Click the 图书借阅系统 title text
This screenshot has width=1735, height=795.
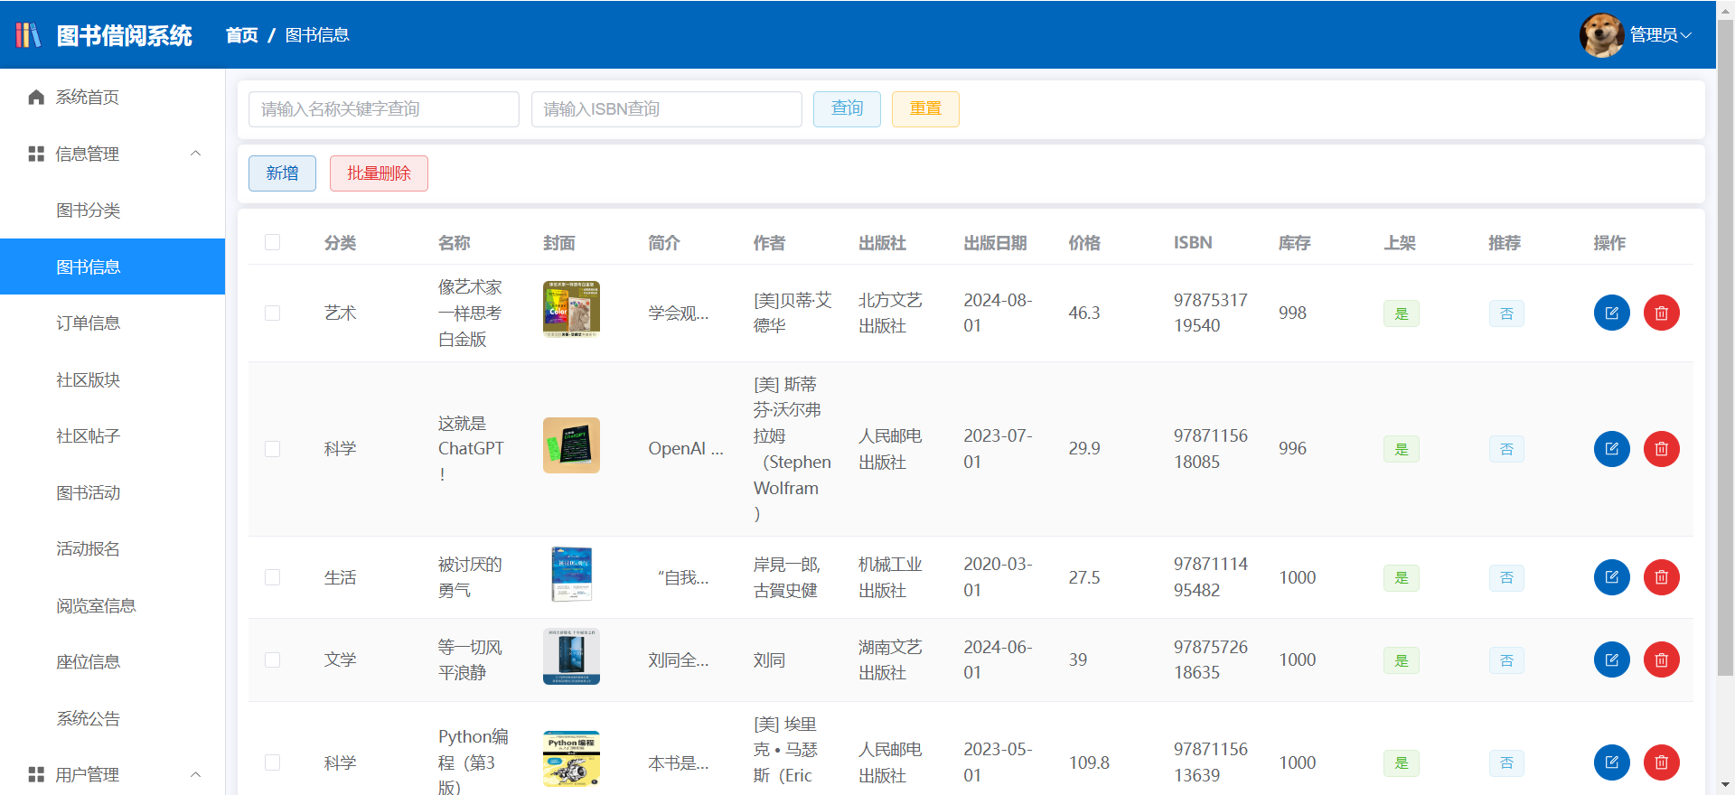click(x=125, y=35)
